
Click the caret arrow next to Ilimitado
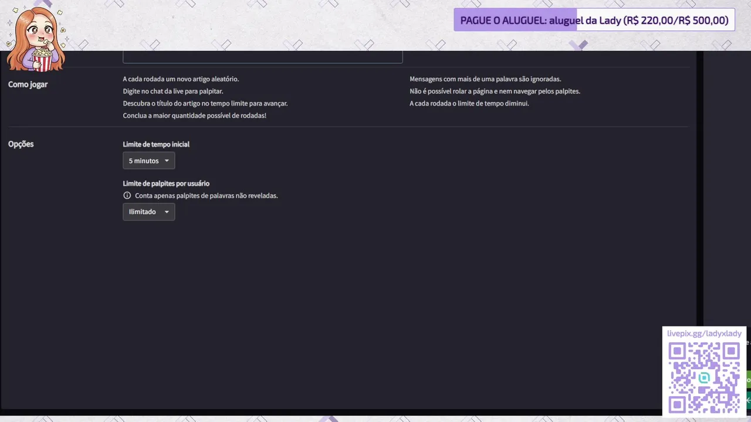pyautogui.click(x=167, y=212)
